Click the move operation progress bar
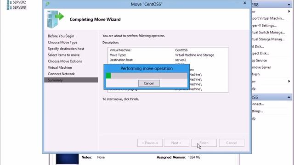This screenshot has height=165, width=294. (147, 76)
